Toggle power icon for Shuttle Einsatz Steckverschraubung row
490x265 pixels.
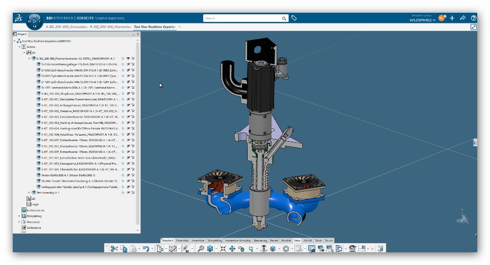(123, 181)
